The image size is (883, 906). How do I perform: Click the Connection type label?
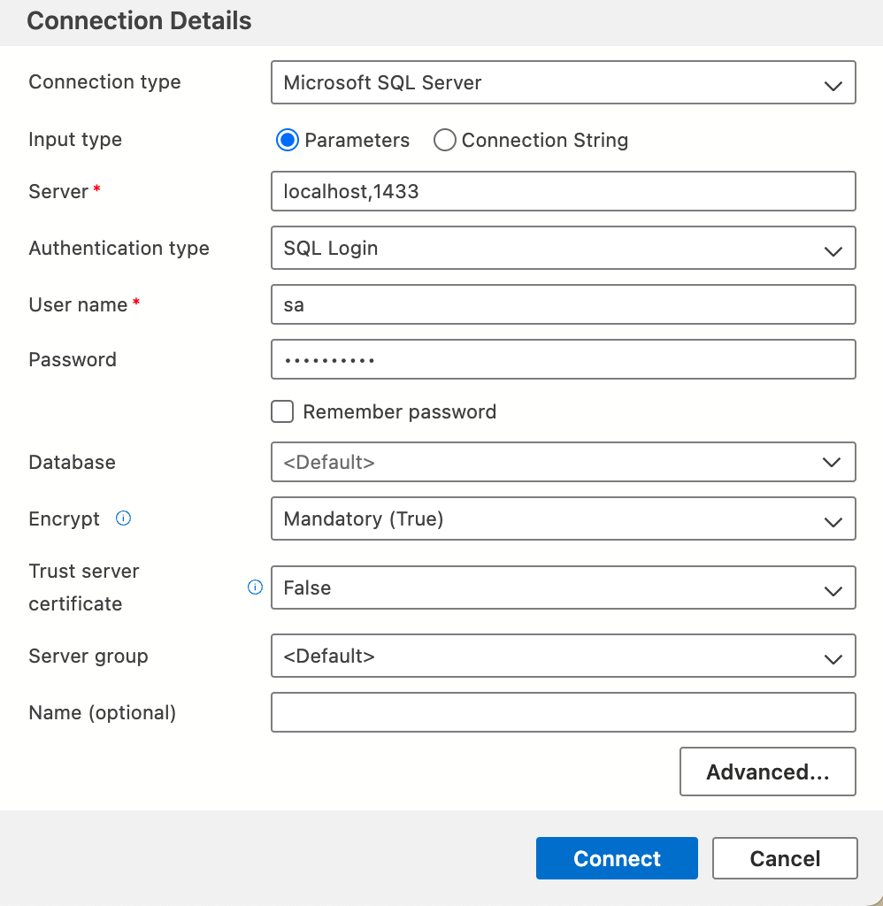[104, 82]
